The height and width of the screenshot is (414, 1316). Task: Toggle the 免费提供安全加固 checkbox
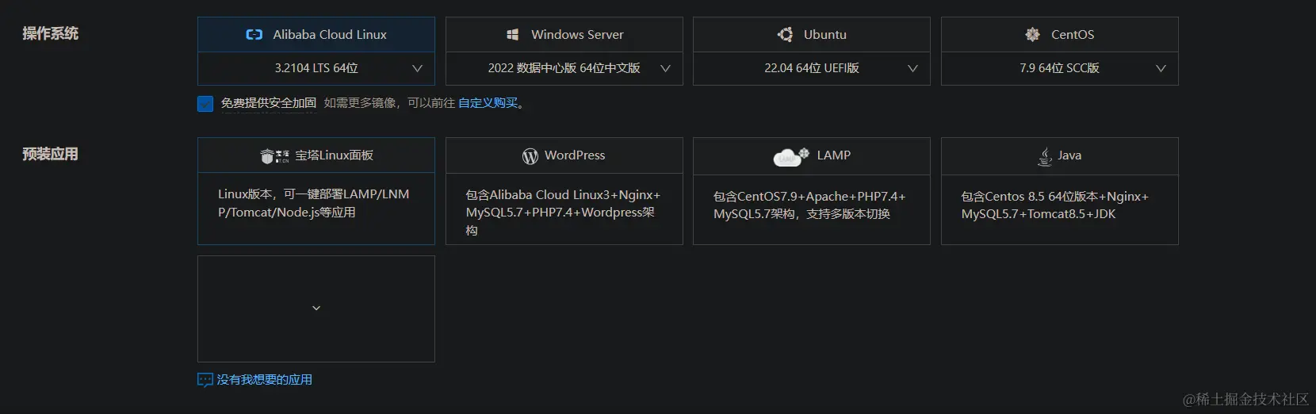[x=205, y=104]
